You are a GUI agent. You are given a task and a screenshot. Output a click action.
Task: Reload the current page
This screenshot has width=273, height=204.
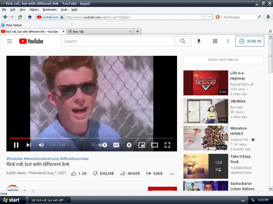coord(20,17)
